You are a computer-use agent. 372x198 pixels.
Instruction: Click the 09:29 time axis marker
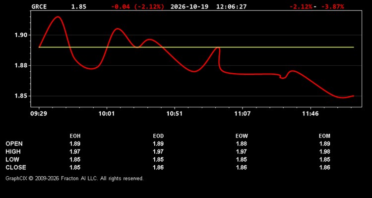coord(39,114)
